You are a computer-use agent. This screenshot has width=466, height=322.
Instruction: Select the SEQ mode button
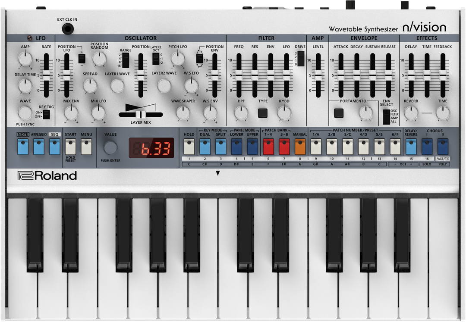[55, 147]
